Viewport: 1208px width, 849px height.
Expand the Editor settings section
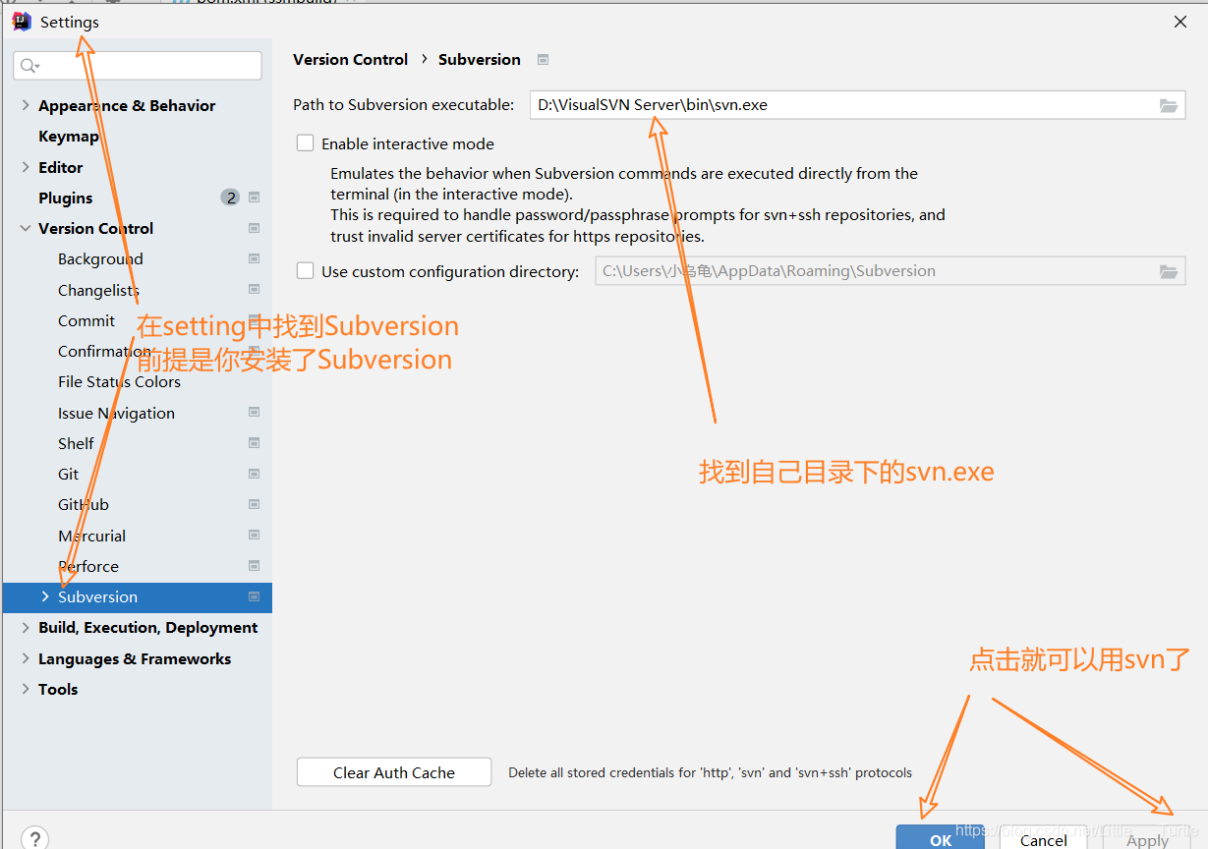(26, 167)
